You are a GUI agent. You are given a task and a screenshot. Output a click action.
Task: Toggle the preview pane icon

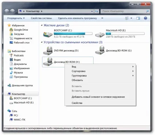pyautogui.click(x=138, y=18)
